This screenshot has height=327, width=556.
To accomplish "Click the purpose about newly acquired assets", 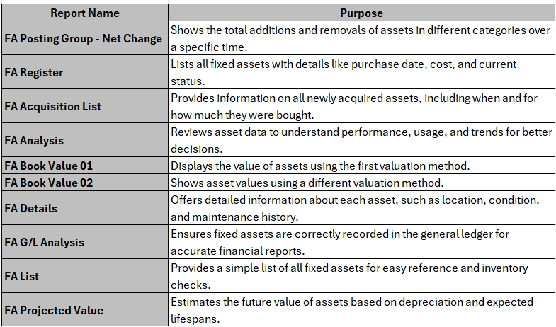I will click(x=361, y=106).
